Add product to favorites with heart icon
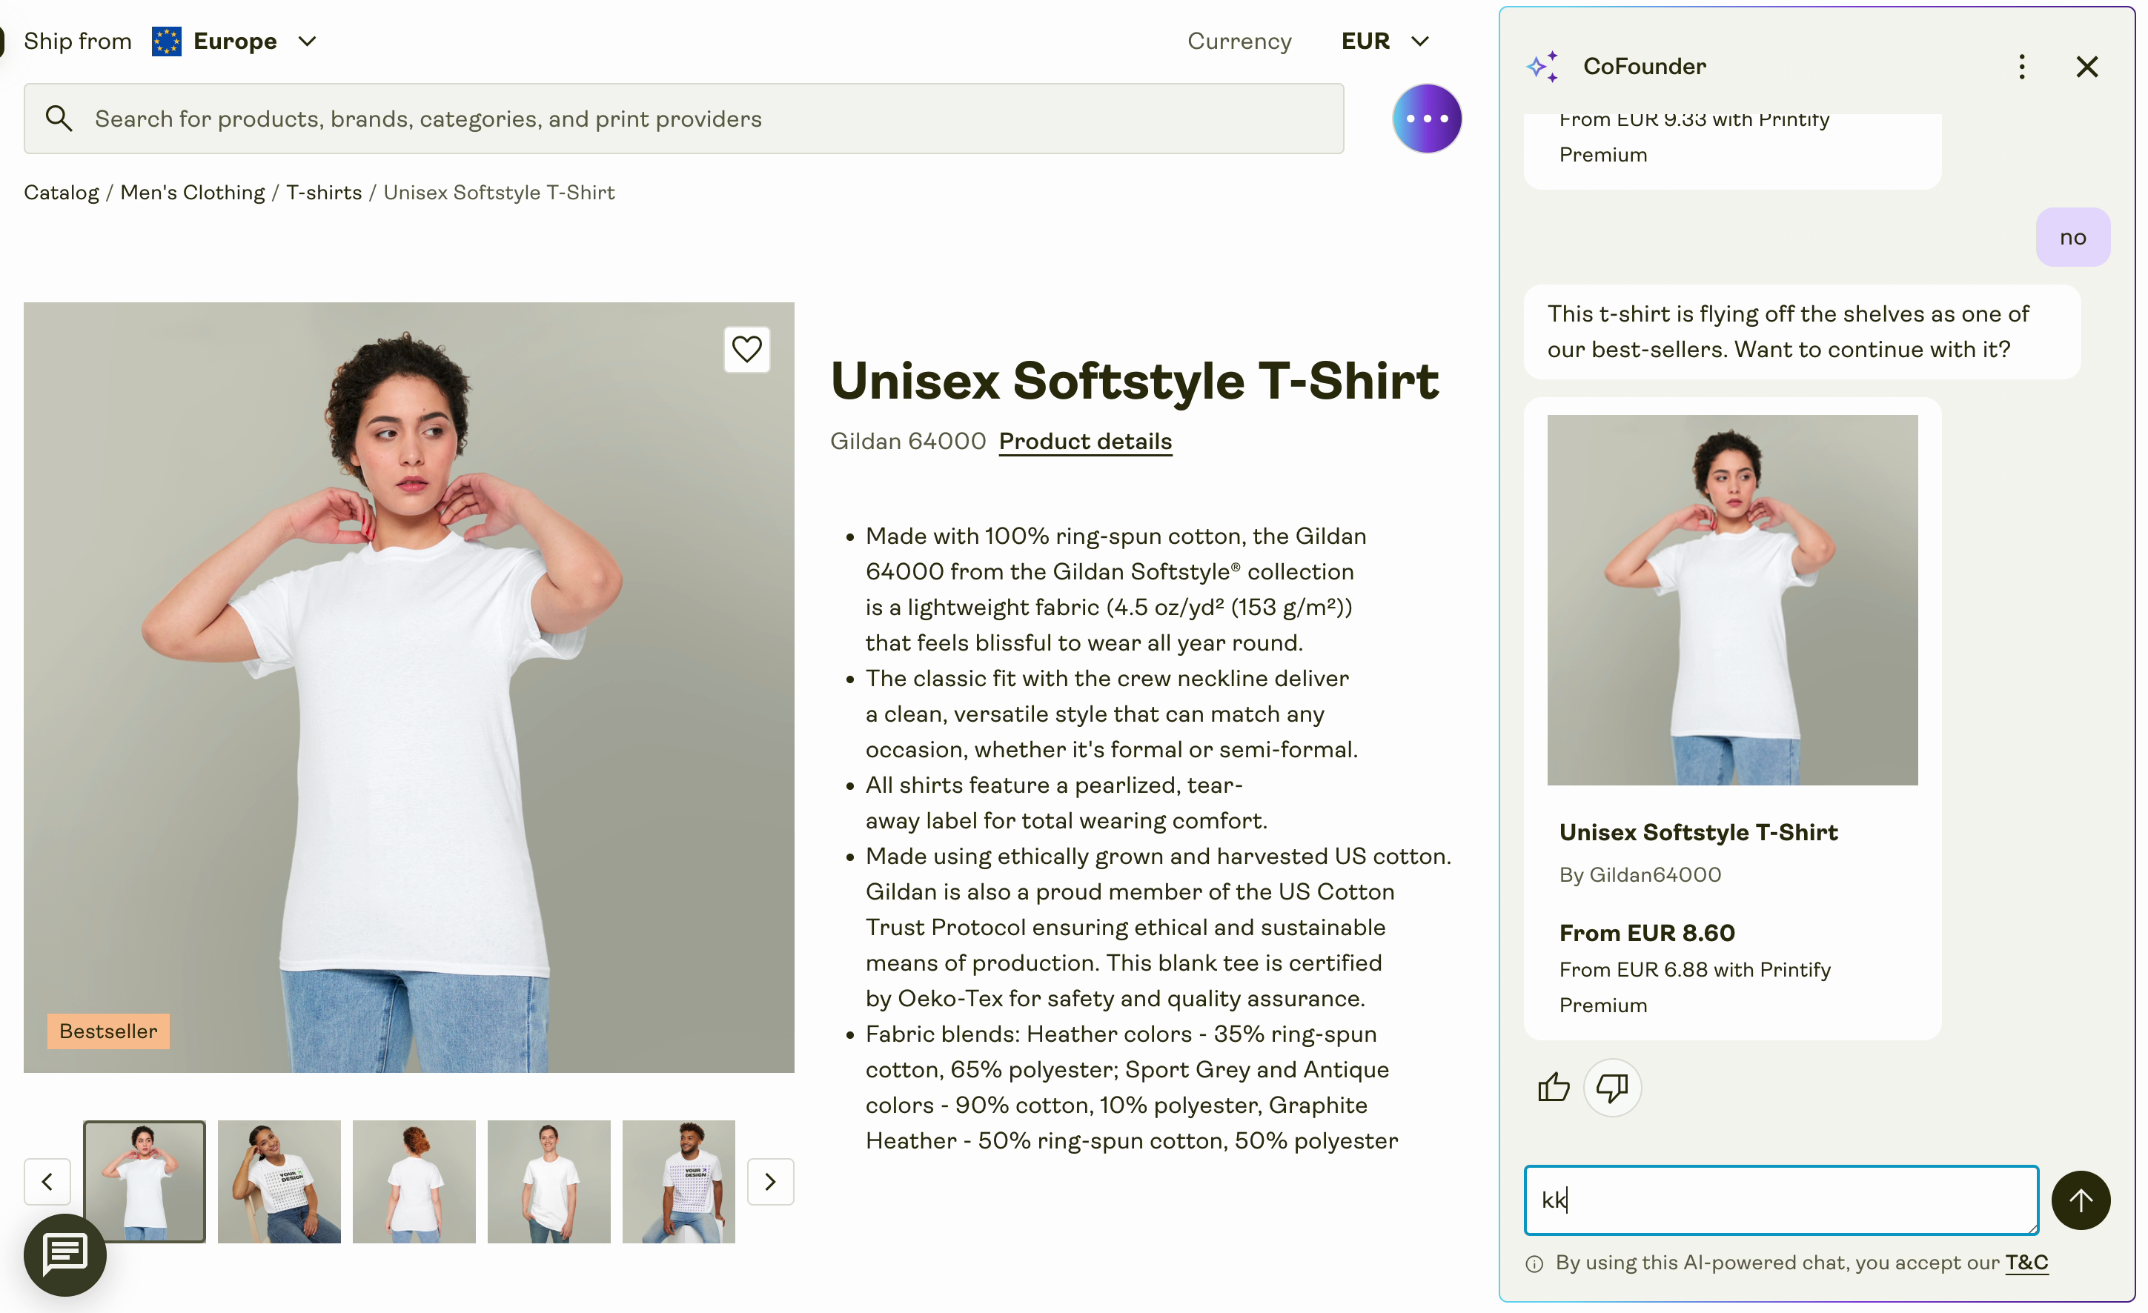 tap(746, 350)
